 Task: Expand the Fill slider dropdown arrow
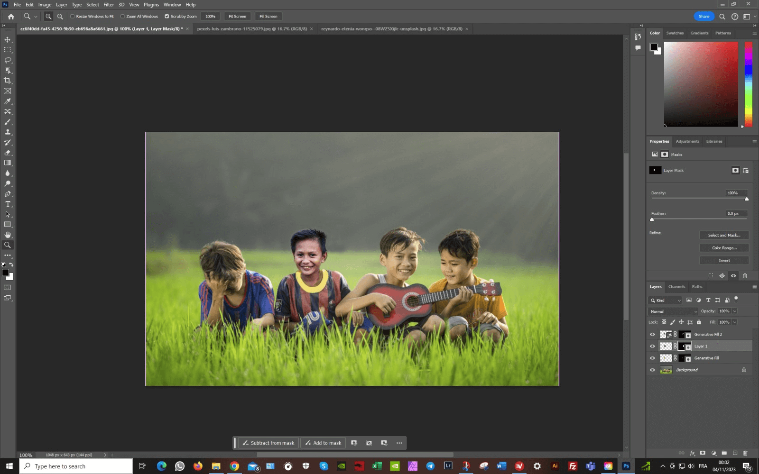pos(735,322)
